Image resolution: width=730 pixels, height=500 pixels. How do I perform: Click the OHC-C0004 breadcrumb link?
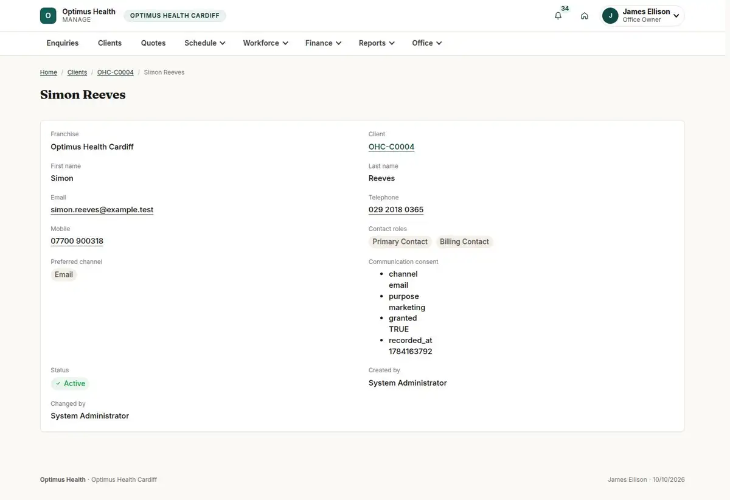click(x=116, y=72)
